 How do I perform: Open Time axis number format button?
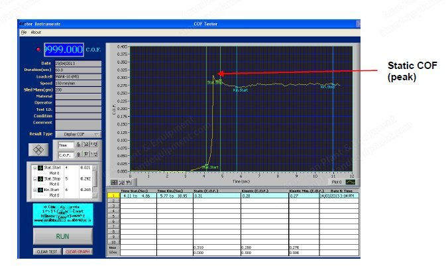(86, 145)
